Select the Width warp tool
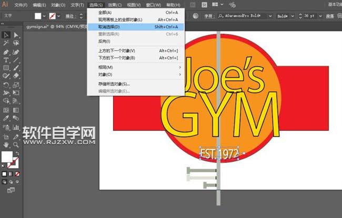The image size is (342, 218). [x=6, y=93]
